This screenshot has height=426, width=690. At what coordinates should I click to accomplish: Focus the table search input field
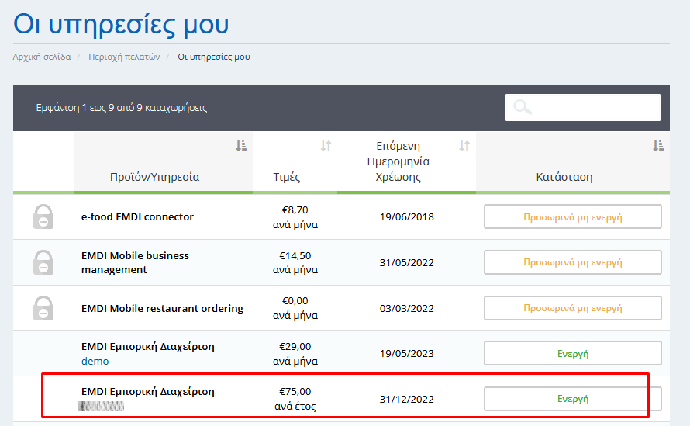pos(583,107)
